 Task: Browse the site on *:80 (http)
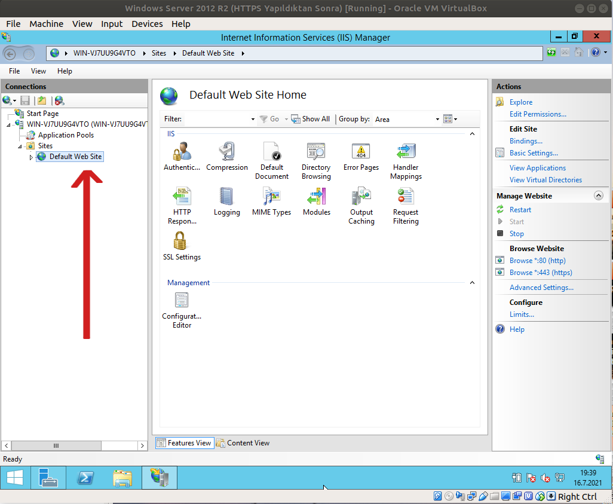[x=537, y=261]
